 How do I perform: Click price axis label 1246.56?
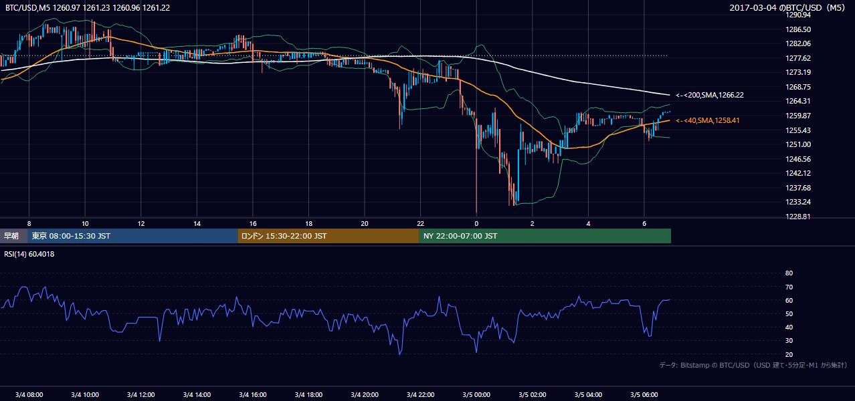click(799, 159)
